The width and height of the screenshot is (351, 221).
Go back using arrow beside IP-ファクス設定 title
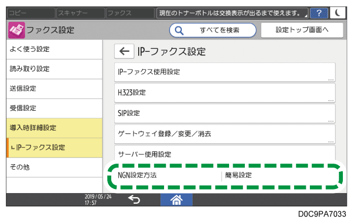click(x=124, y=51)
